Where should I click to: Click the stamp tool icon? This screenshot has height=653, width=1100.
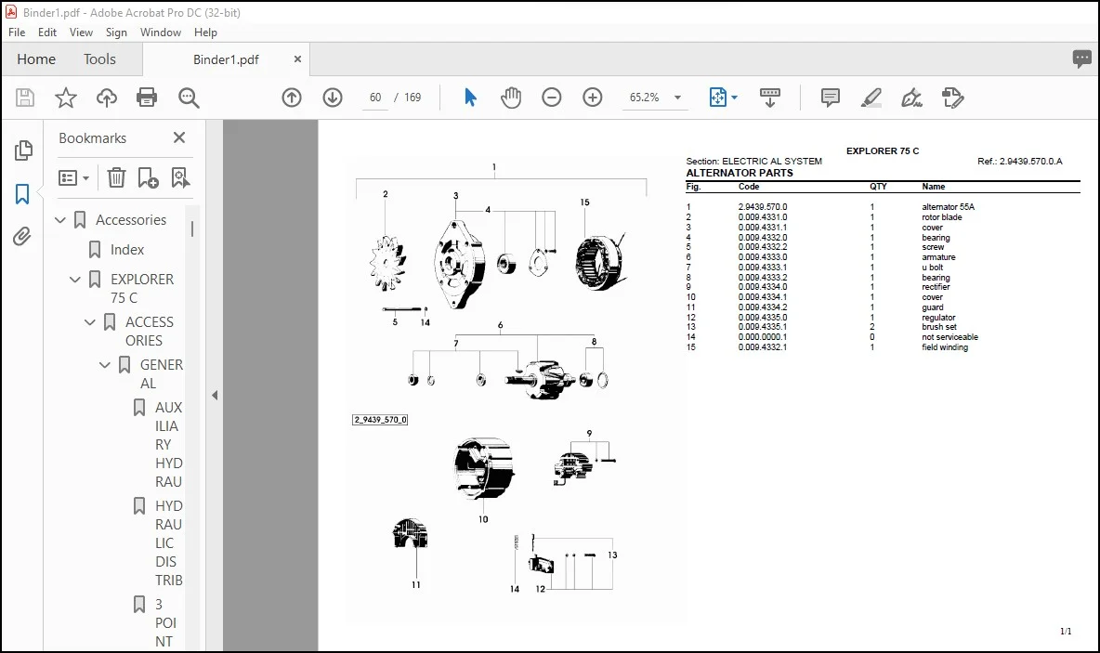pos(952,98)
